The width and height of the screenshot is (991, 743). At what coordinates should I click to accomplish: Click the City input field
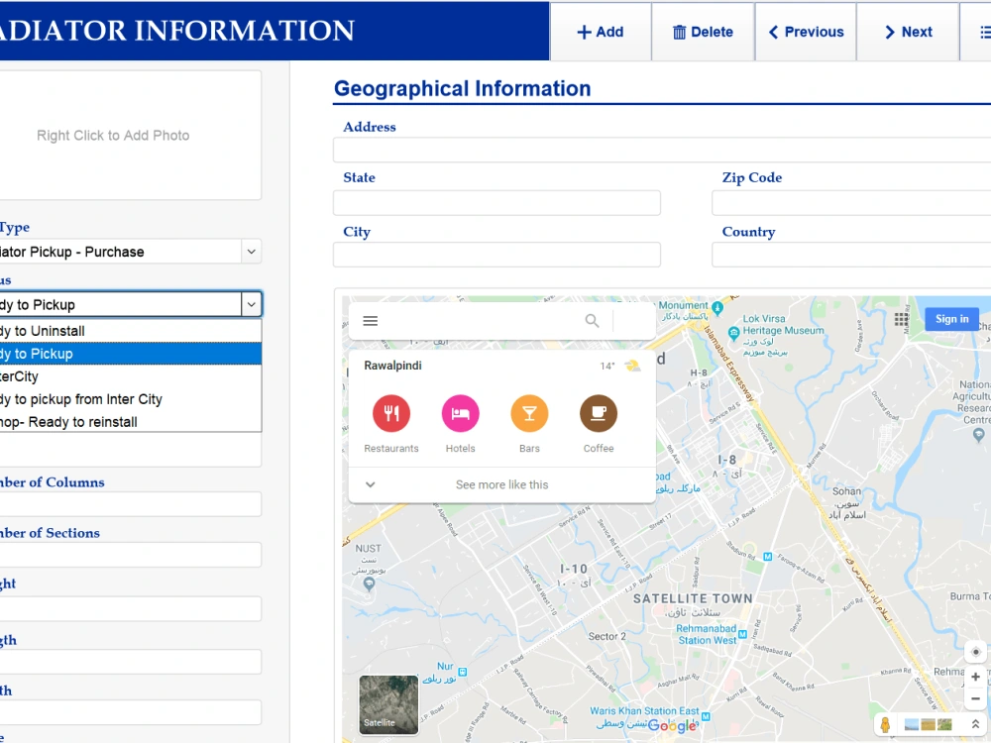pos(496,255)
